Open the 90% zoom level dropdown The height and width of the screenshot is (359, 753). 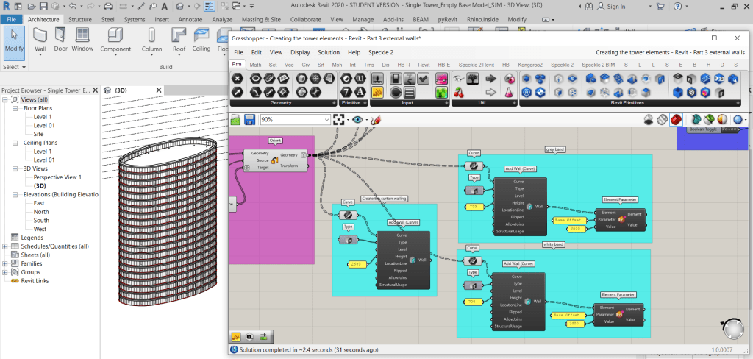[x=326, y=119]
